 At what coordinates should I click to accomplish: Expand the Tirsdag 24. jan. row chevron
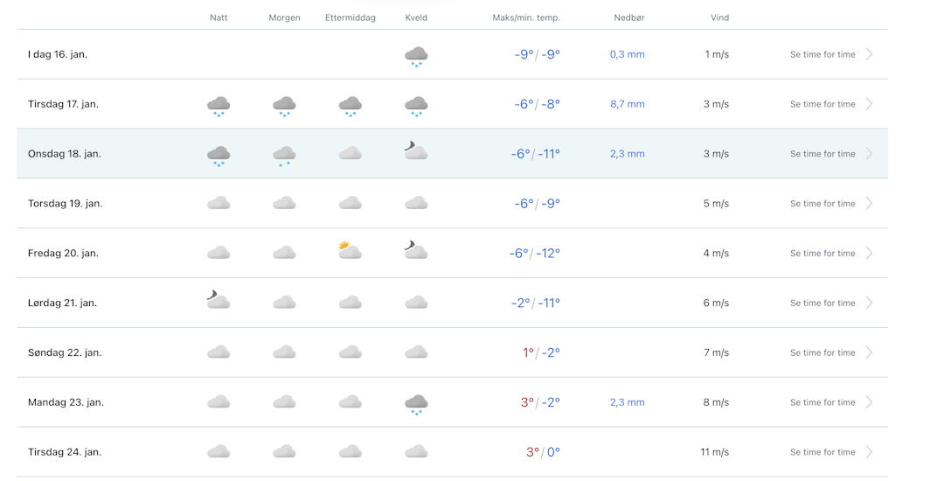click(869, 452)
